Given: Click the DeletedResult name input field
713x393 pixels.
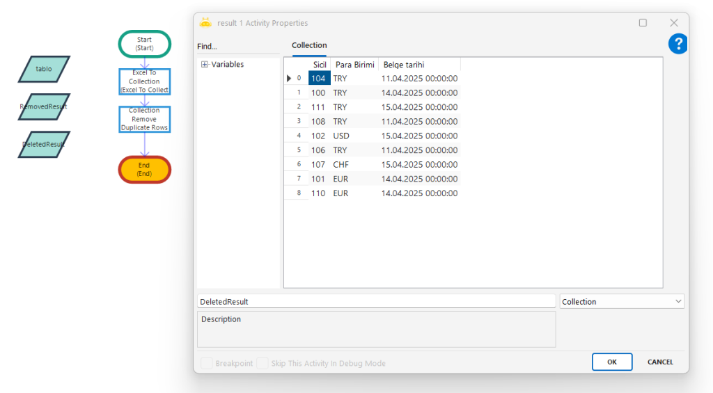Looking at the screenshot, I should pos(376,302).
